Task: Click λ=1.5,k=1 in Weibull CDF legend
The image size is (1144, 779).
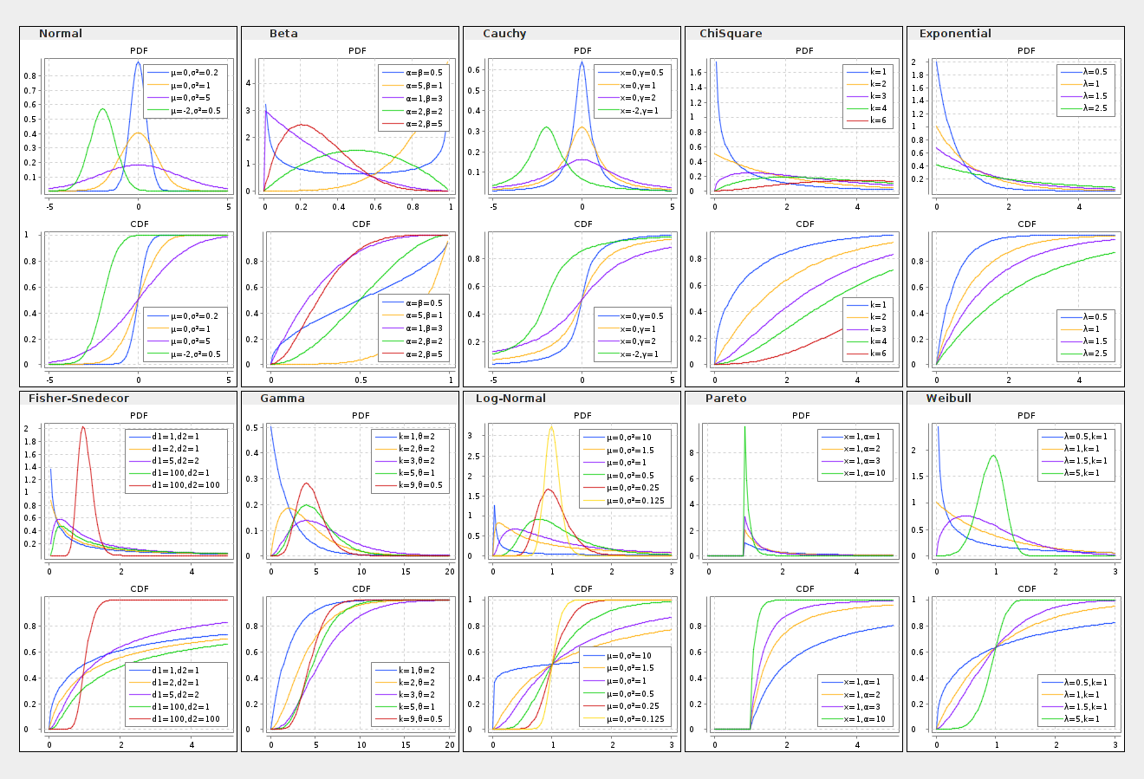Action: (1086, 707)
